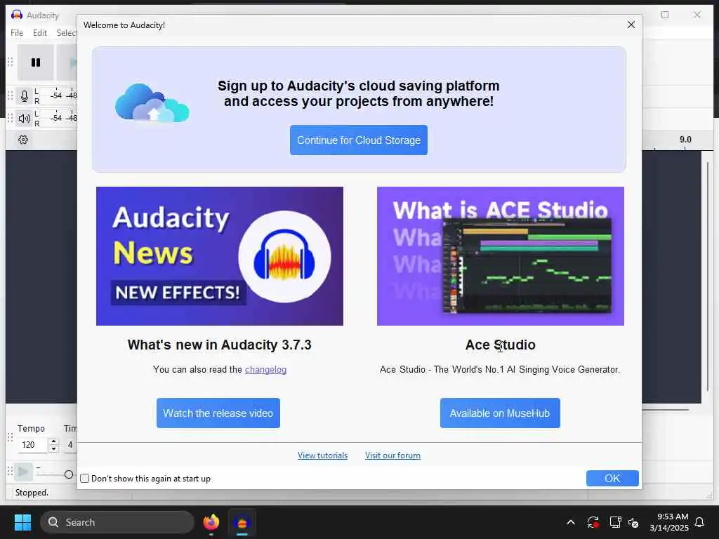Increase tempo with the up stepper arrow
Image resolution: width=719 pixels, height=539 pixels.
53,441
